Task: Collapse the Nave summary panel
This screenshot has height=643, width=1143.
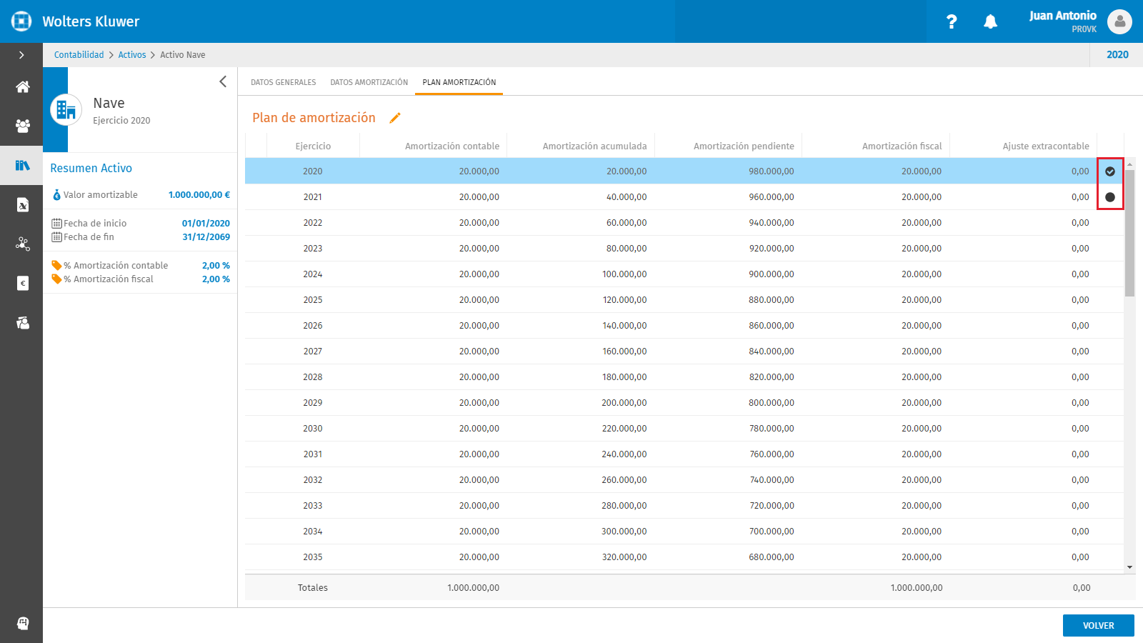Action: 223,81
